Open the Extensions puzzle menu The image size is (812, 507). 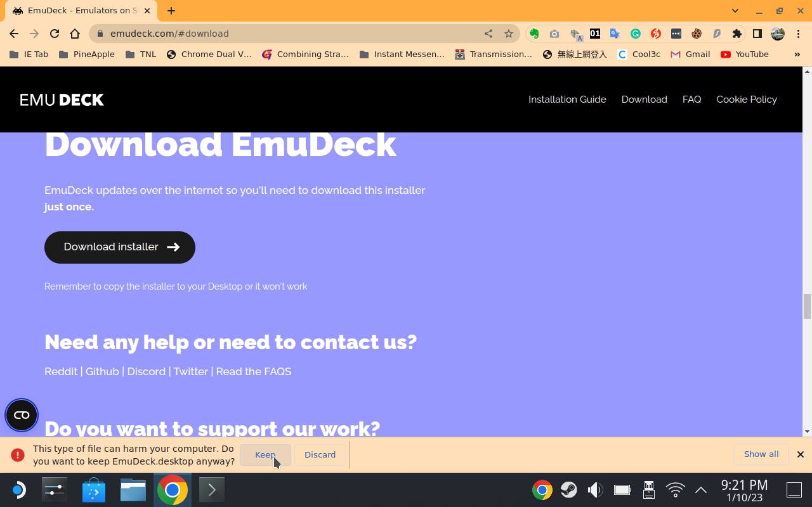pos(737,34)
